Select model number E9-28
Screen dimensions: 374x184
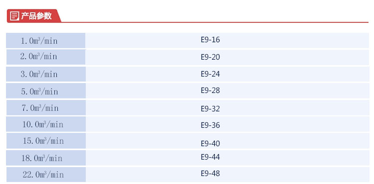pyautogui.click(x=210, y=91)
